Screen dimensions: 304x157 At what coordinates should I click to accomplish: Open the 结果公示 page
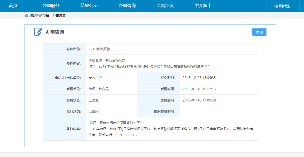[x=89, y=6]
